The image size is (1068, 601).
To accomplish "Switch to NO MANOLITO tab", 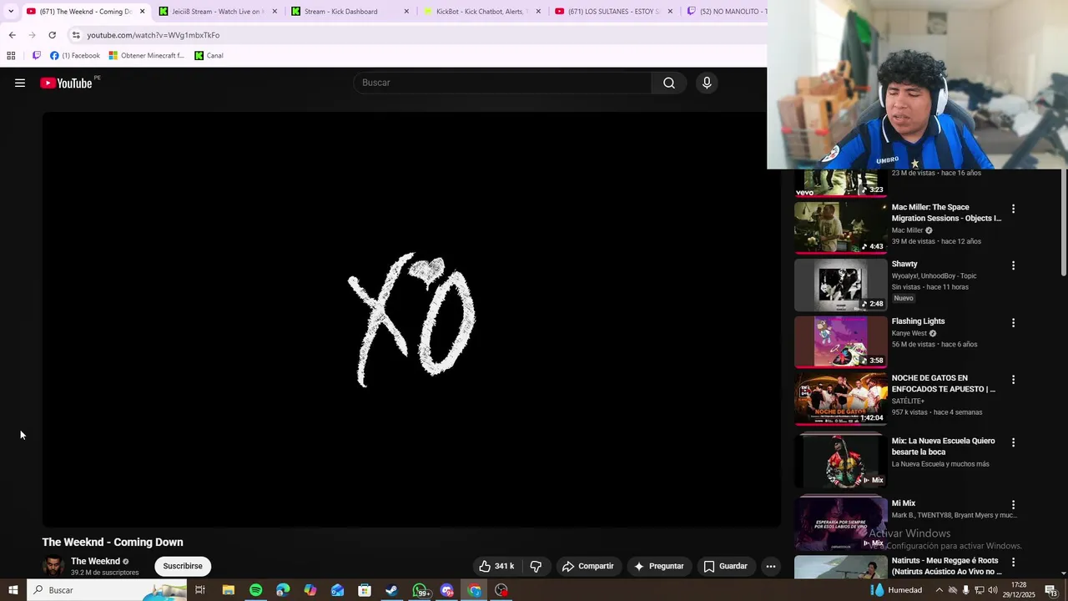I will point(726,12).
